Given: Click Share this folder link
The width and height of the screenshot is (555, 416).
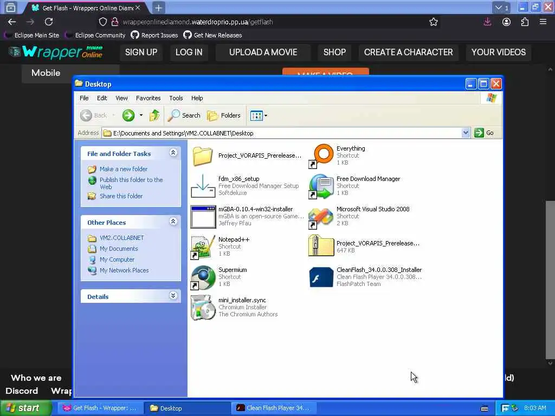Looking at the screenshot, I should [121, 196].
